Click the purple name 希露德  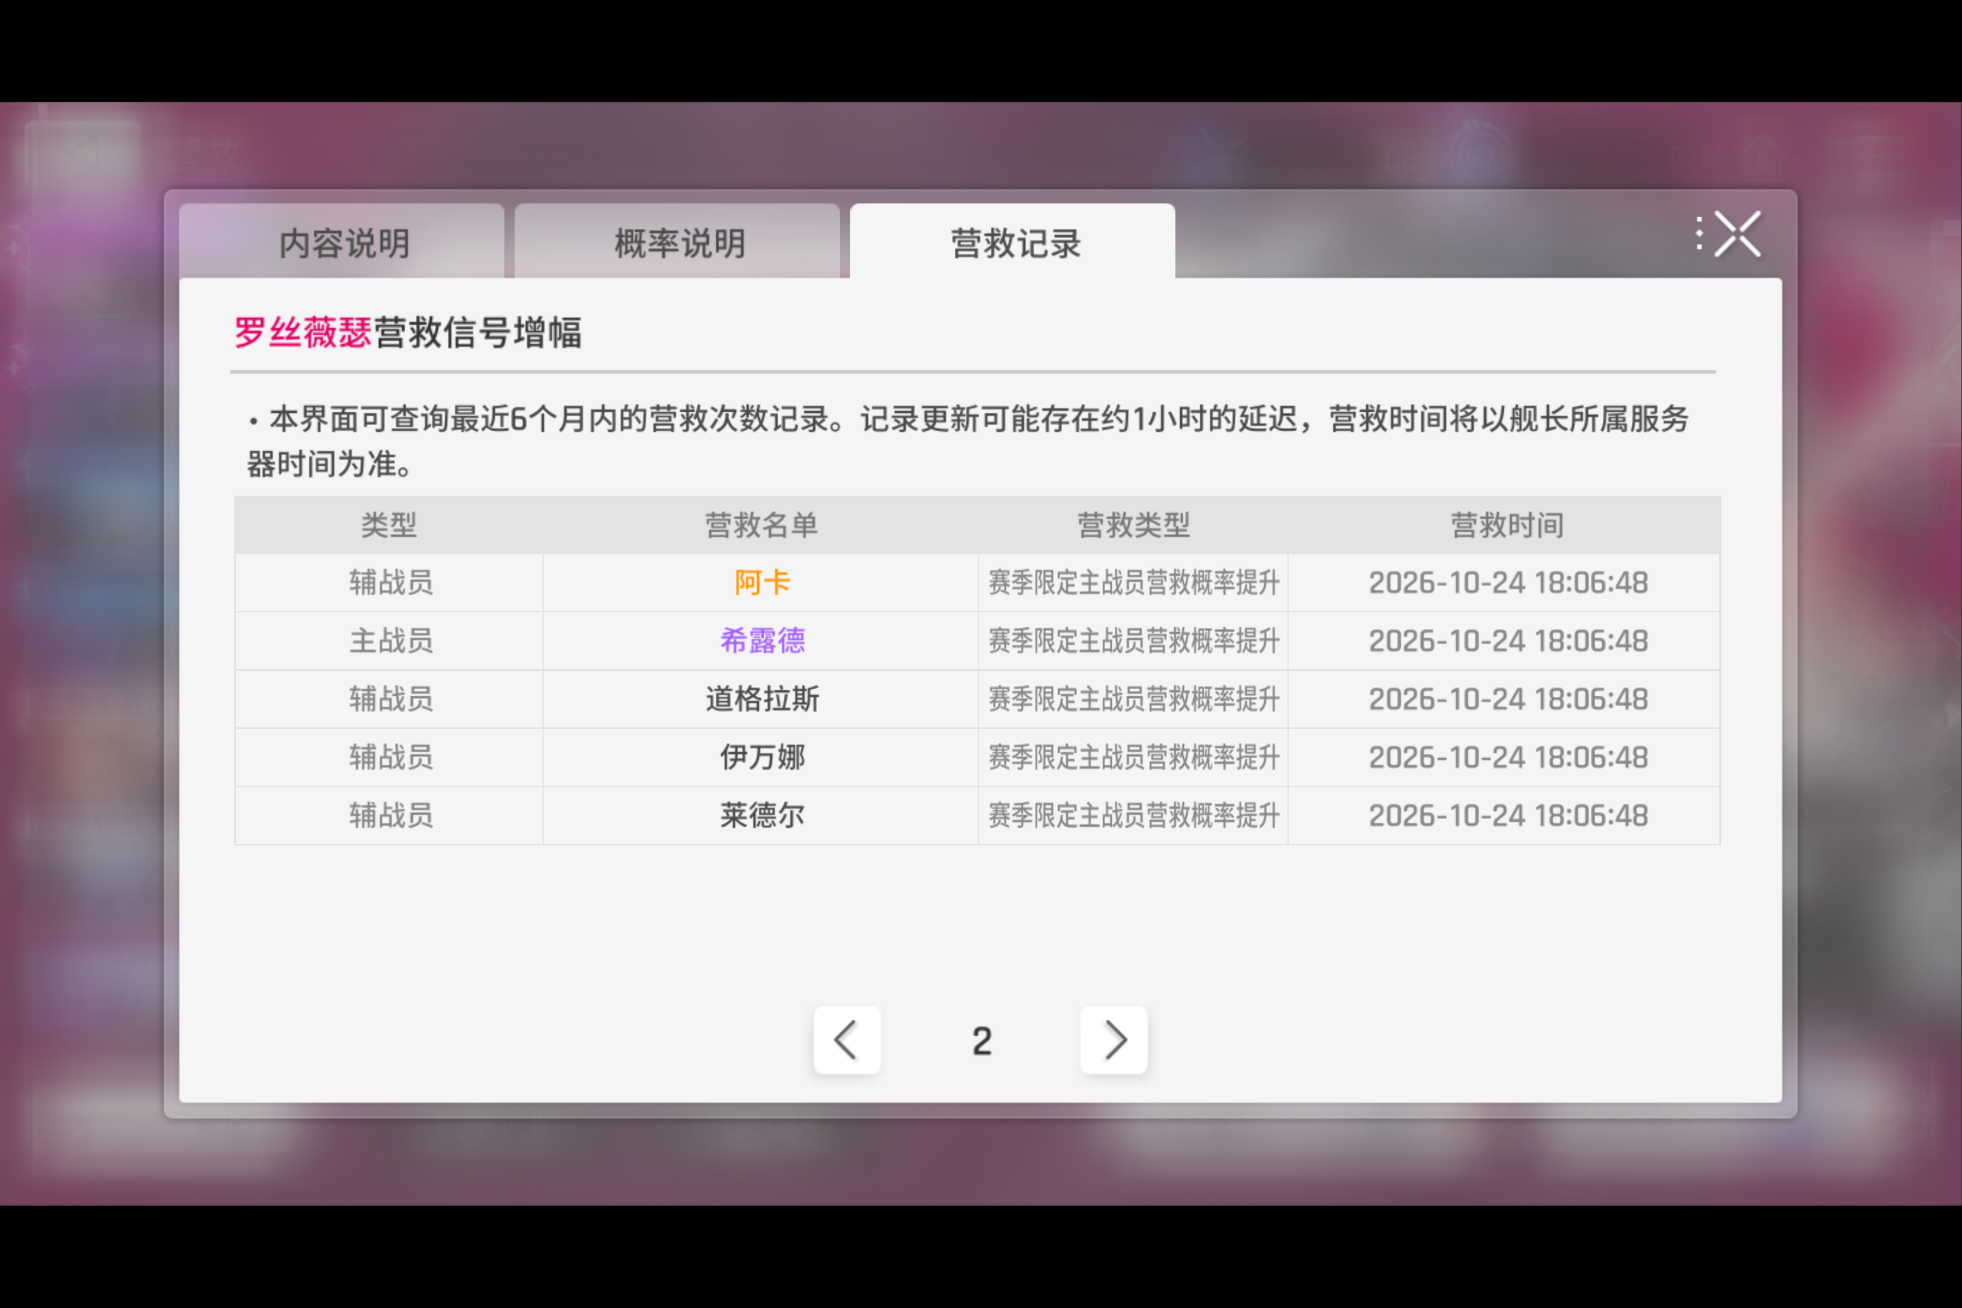[762, 641]
